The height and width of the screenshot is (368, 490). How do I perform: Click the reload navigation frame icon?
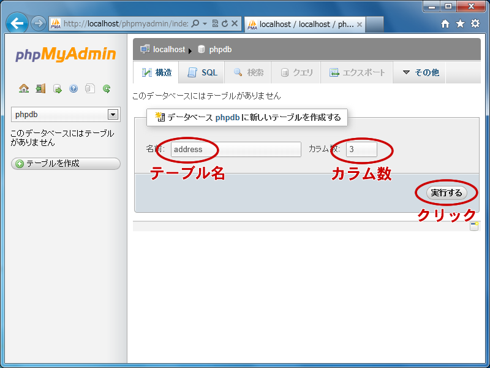coord(107,89)
